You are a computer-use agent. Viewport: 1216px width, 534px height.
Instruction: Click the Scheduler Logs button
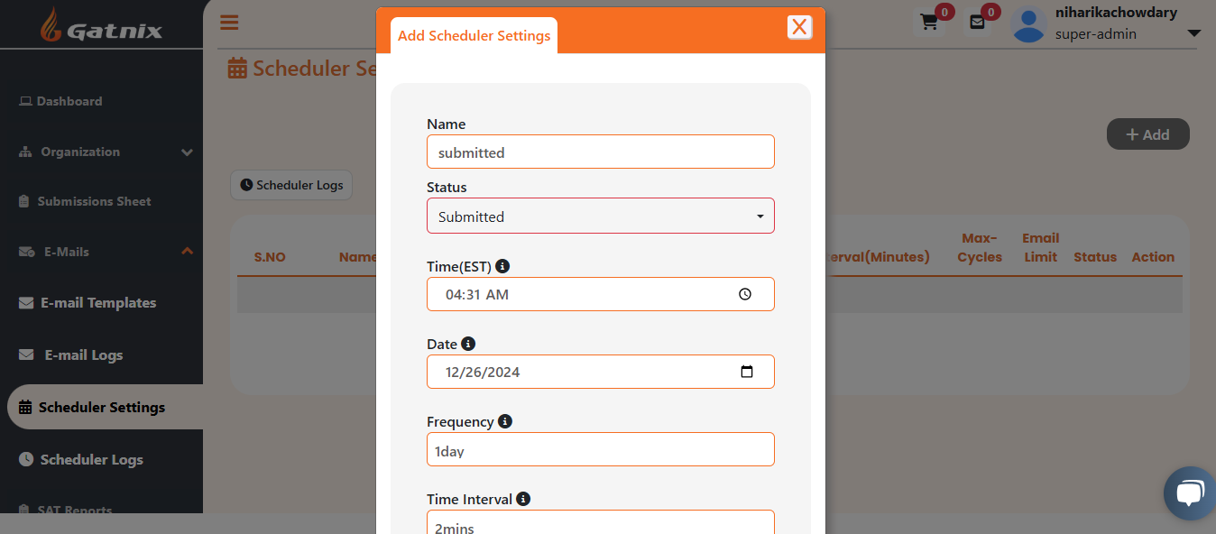tap(291, 185)
